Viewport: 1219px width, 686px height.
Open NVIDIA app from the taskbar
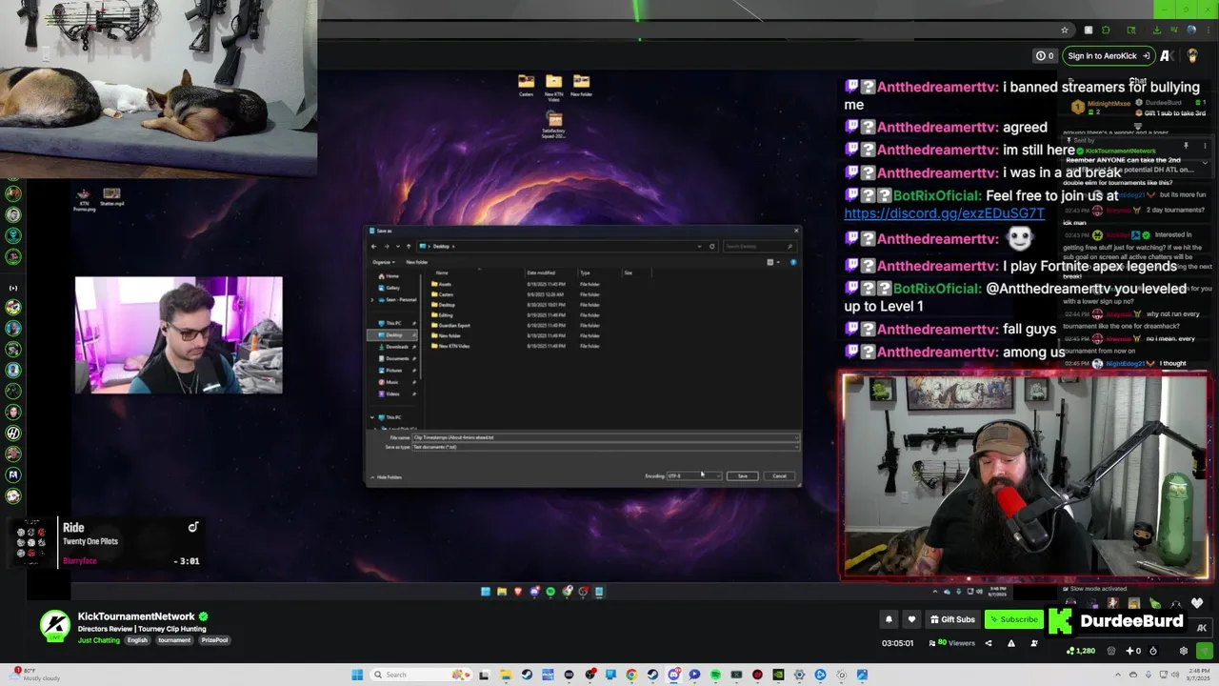tap(778, 675)
